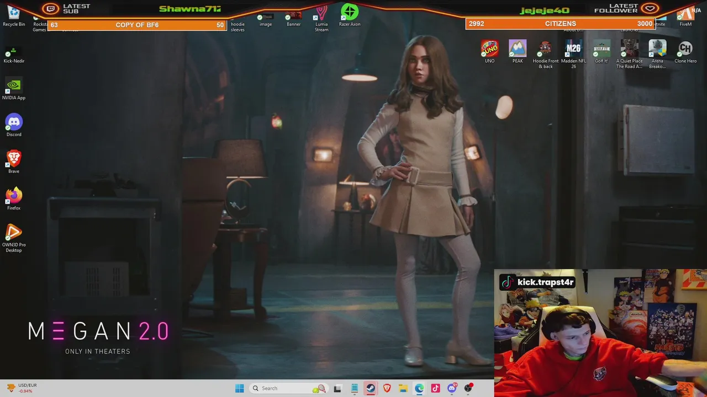Click the kick.trapst4r TikTok label
The image size is (707, 397).
(x=538, y=282)
